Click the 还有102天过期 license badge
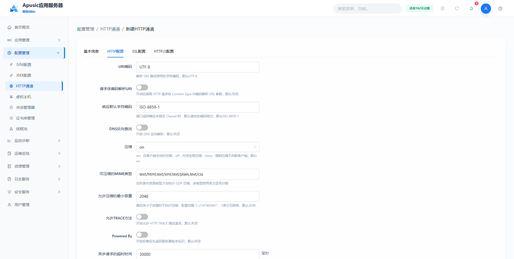514x259 pixels. coord(419,9)
